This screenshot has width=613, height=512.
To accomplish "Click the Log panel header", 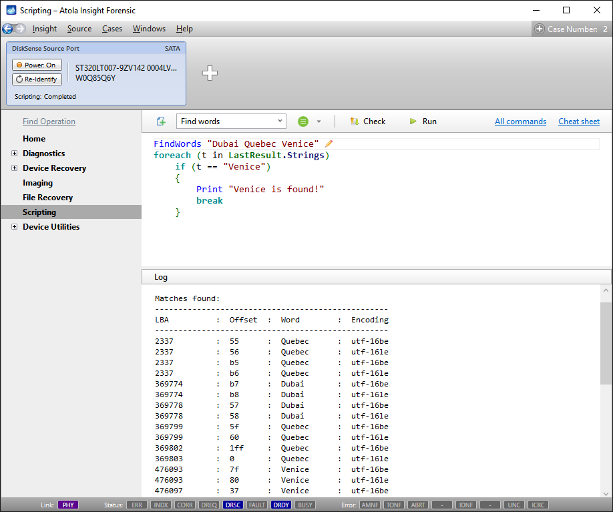I will [x=376, y=277].
